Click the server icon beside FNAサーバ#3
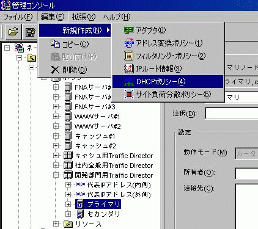This screenshot has height=229, width=258. [68, 106]
